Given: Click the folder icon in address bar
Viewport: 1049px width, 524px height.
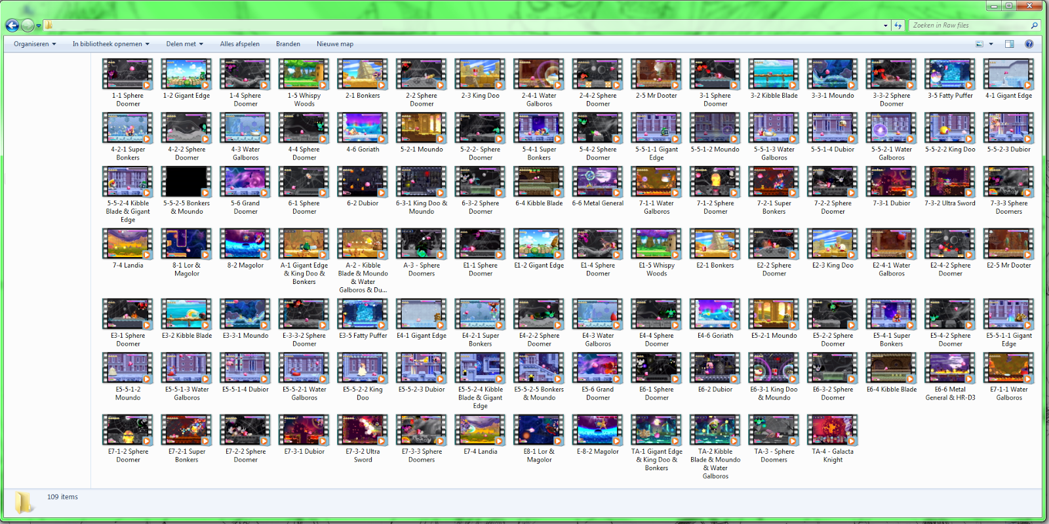Looking at the screenshot, I should (x=49, y=26).
